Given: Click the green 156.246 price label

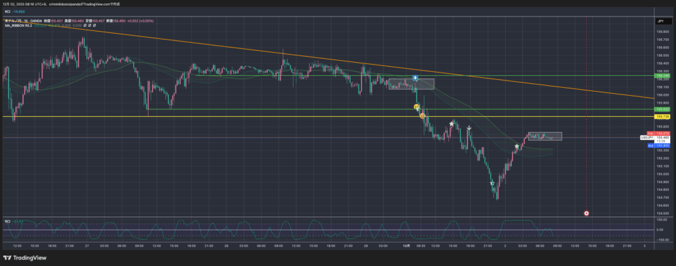Looking at the screenshot, I should pyautogui.click(x=662, y=76).
